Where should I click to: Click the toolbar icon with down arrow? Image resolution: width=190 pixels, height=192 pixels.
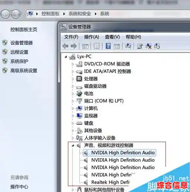(x=157, y=46)
